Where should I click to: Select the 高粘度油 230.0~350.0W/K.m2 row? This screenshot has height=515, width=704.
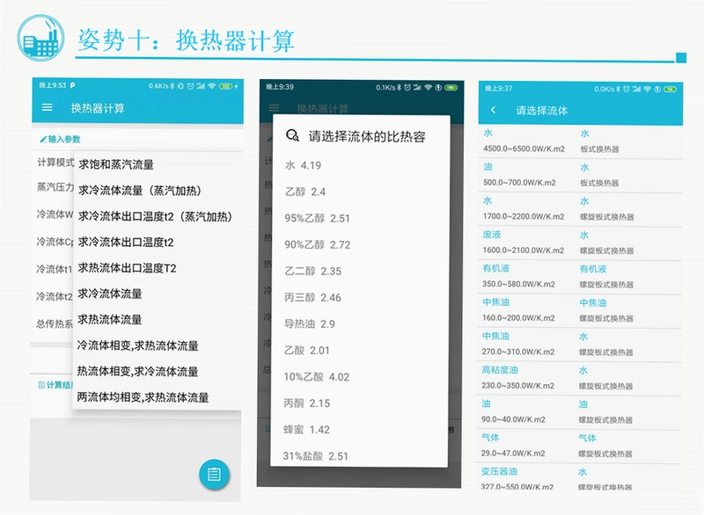[x=581, y=379]
